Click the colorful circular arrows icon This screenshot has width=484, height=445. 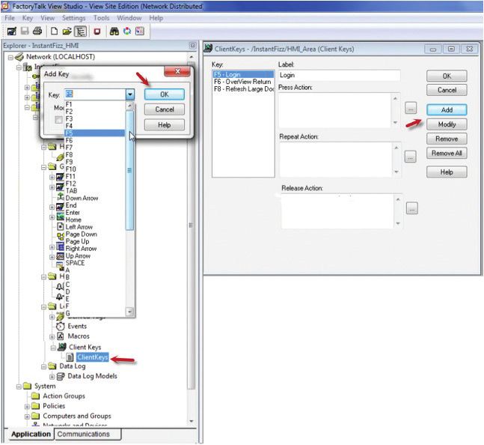click(x=127, y=31)
